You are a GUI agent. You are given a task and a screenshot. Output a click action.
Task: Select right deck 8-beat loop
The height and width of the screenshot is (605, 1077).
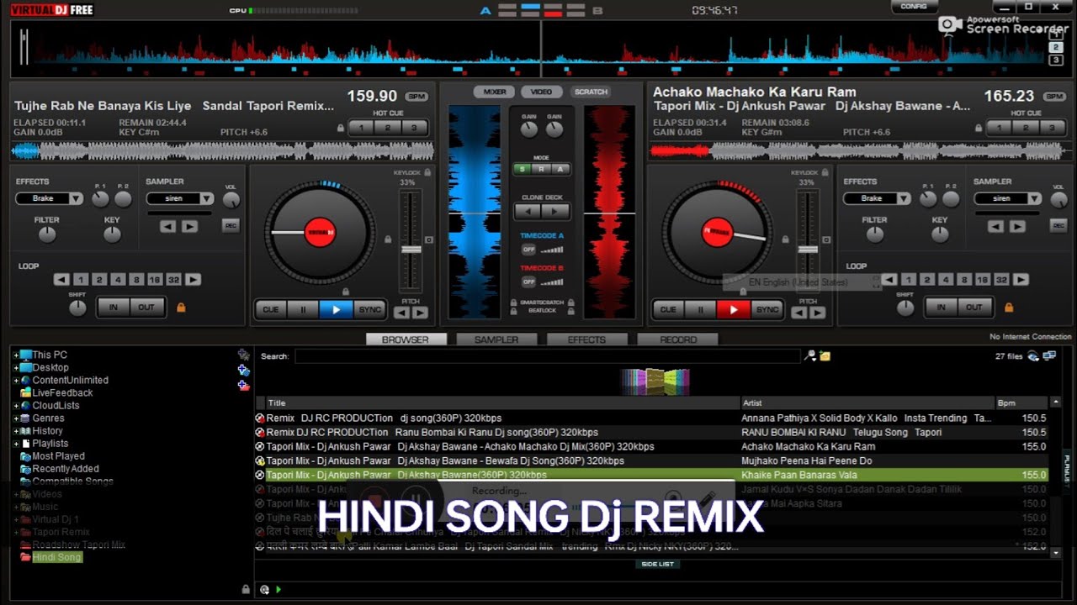point(964,280)
